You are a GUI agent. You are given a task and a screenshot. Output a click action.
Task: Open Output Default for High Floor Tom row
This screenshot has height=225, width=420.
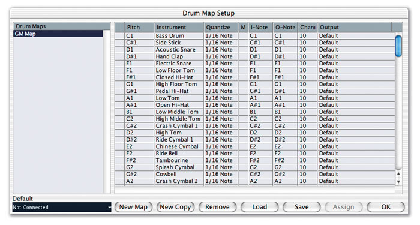(x=356, y=85)
